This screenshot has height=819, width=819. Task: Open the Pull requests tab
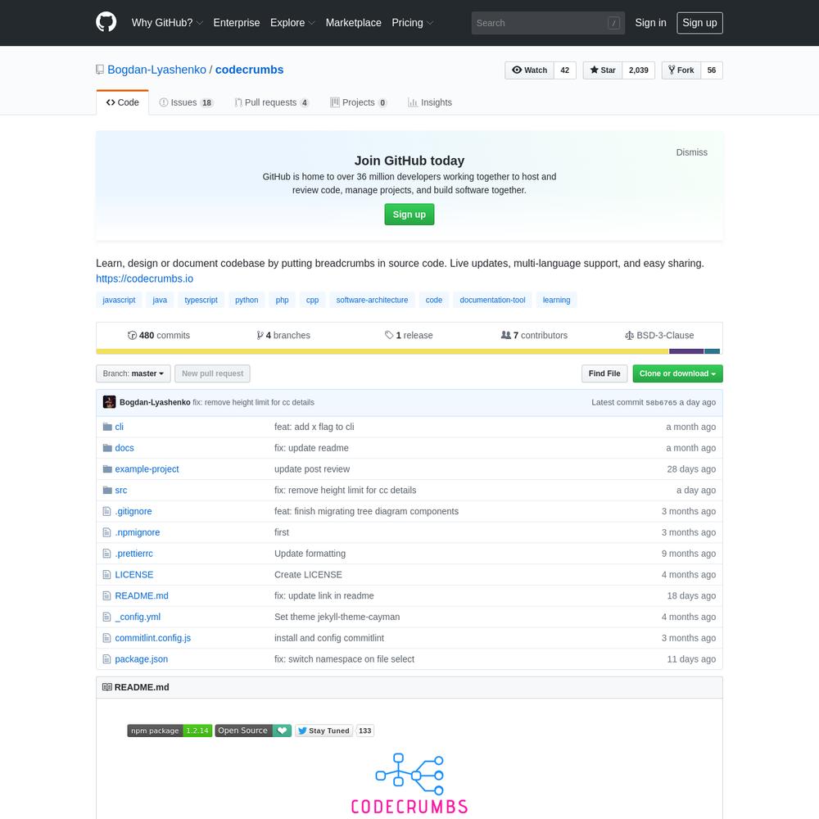tap(272, 102)
